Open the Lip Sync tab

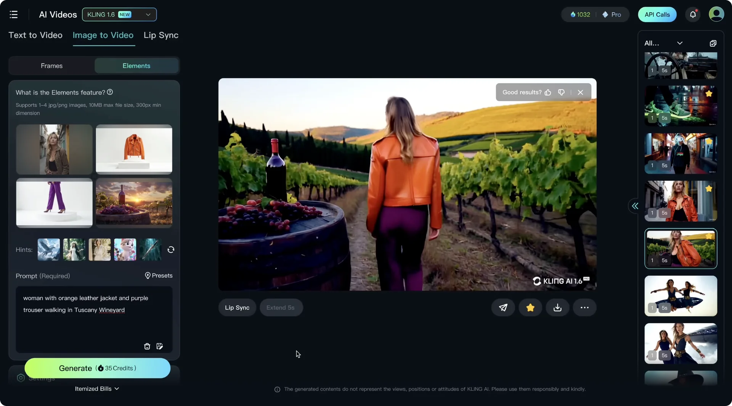(161, 35)
